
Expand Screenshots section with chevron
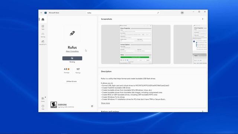202,19
